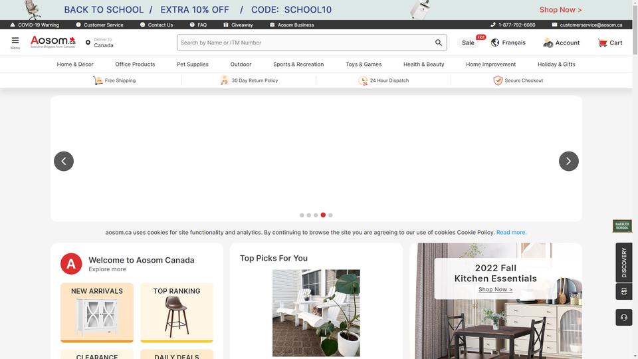Open the Outdoor category menu

point(241,64)
